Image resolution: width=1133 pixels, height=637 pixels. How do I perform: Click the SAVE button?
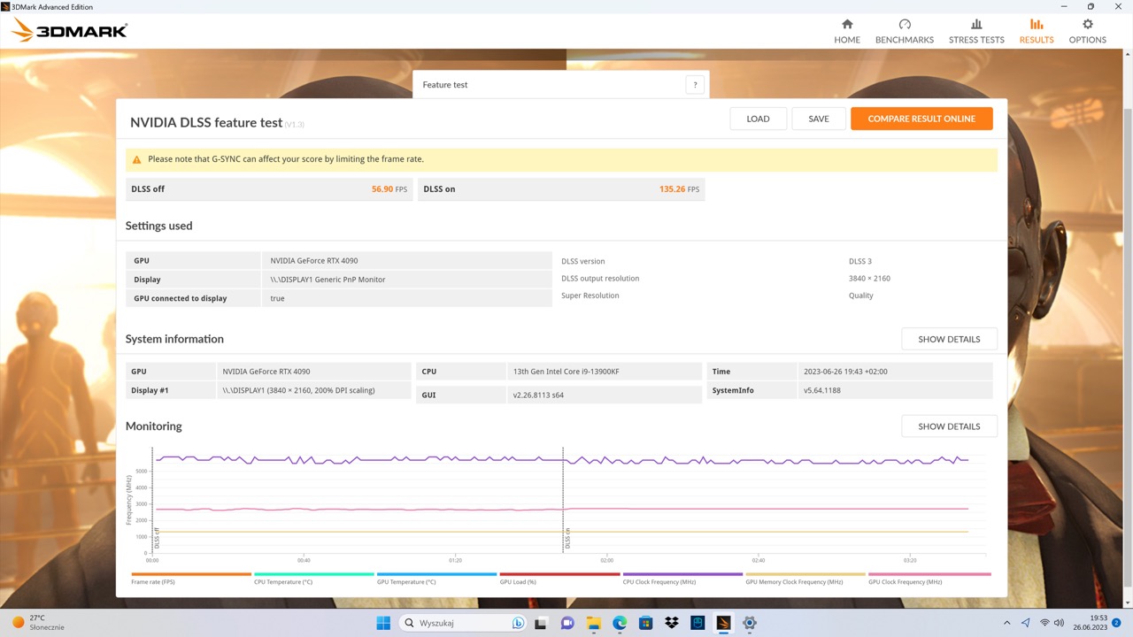819,119
